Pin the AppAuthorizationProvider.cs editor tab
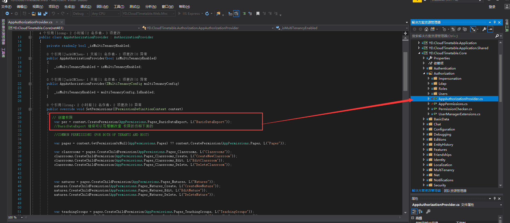The image size is (510, 223). click(x=57, y=22)
